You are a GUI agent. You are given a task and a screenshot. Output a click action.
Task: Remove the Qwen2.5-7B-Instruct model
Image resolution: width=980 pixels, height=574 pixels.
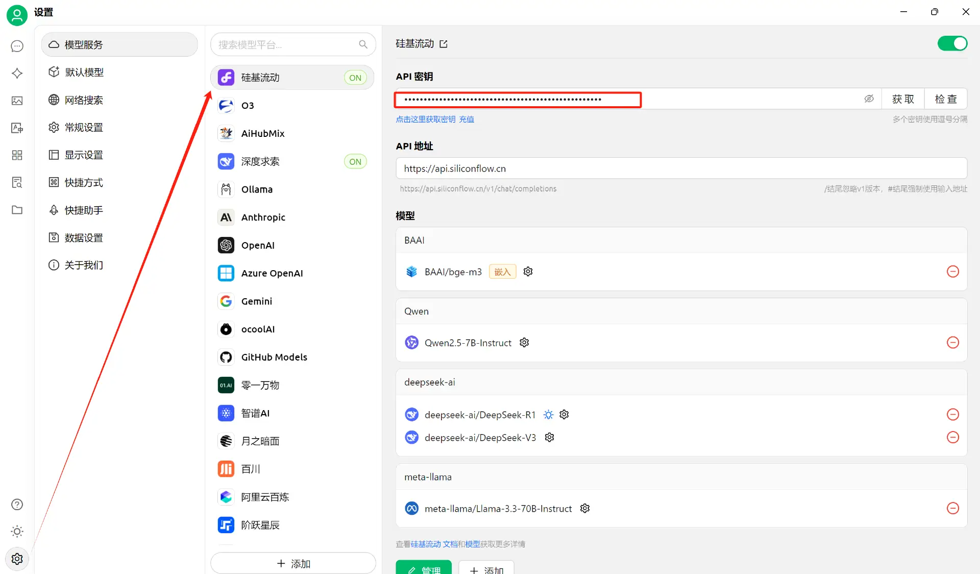coord(952,343)
